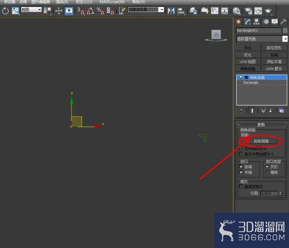The image size is (289, 248).
Task: Open Configure Modifier Sets icon
Action: click(x=282, y=111)
